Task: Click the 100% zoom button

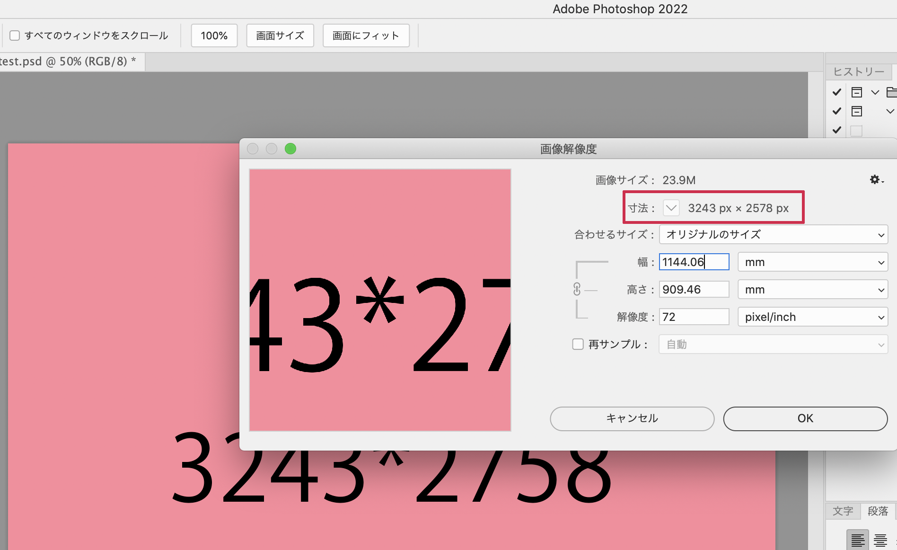Action: coord(214,35)
